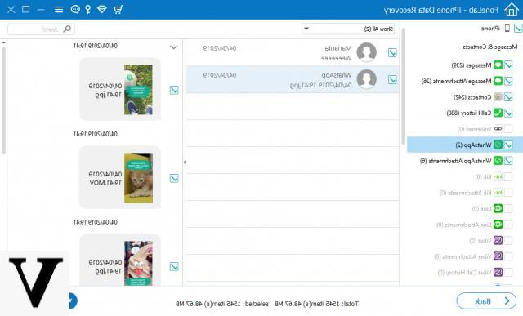
Task: Open the feedback chat bubble icon
Action: pos(75,9)
